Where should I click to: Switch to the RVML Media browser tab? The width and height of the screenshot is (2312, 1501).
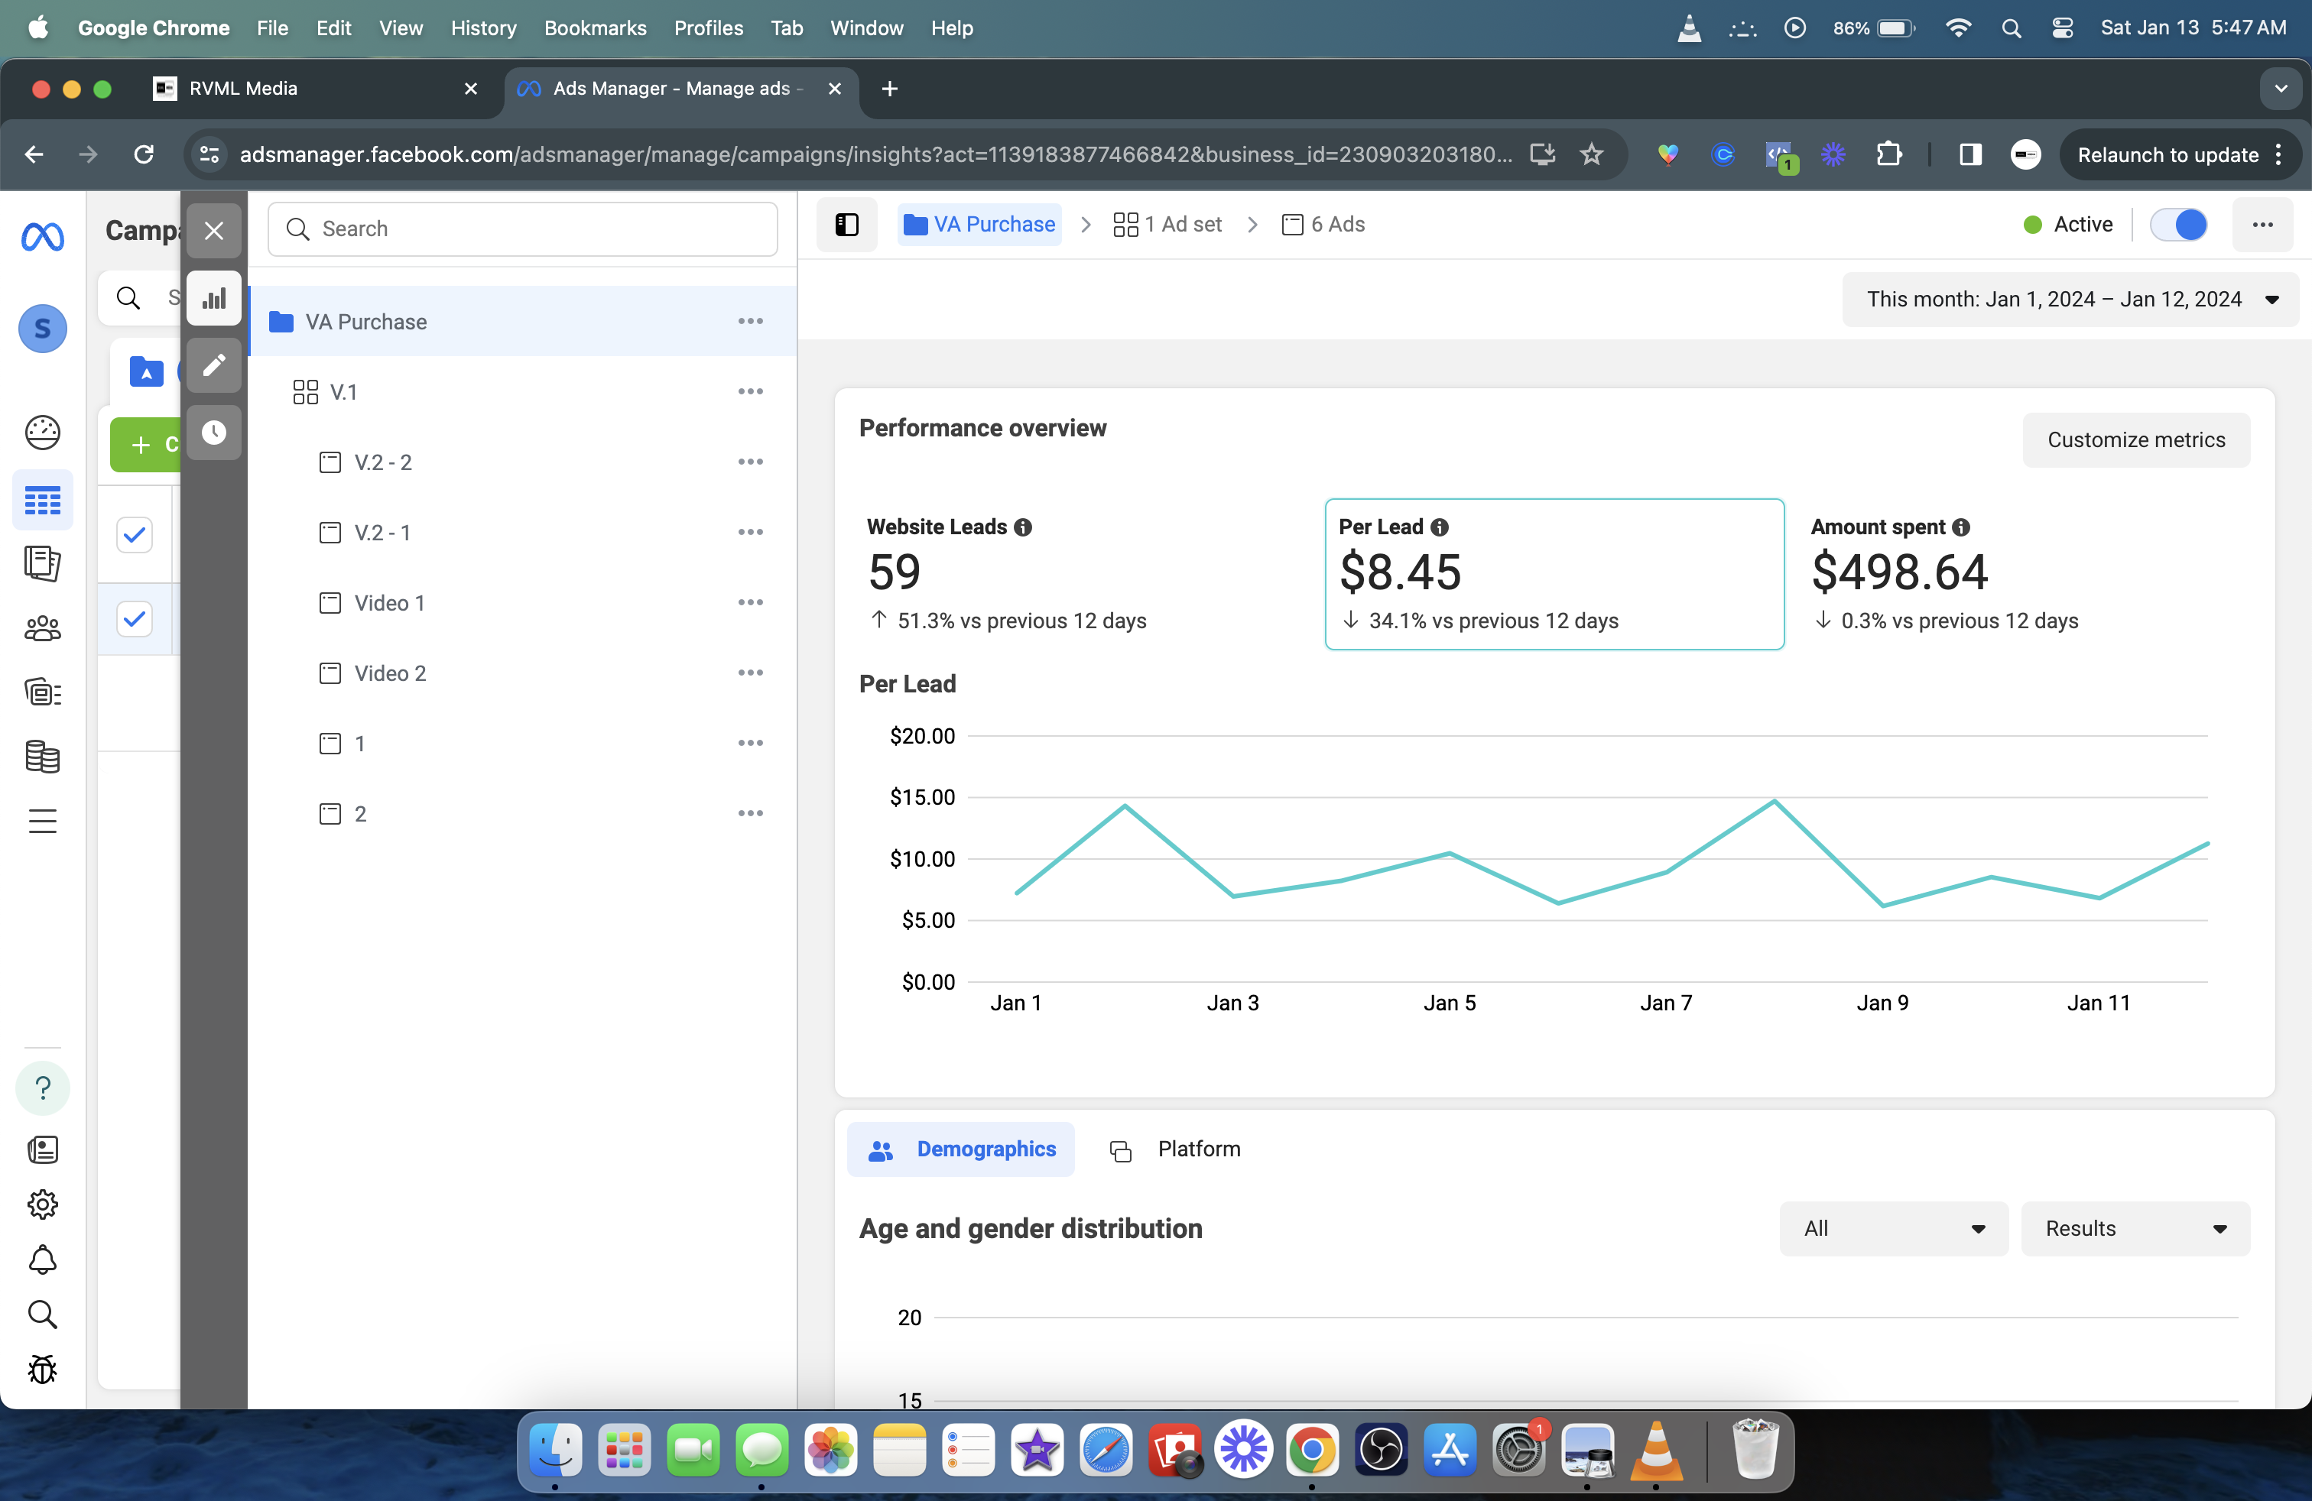pyautogui.click(x=316, y=89)
